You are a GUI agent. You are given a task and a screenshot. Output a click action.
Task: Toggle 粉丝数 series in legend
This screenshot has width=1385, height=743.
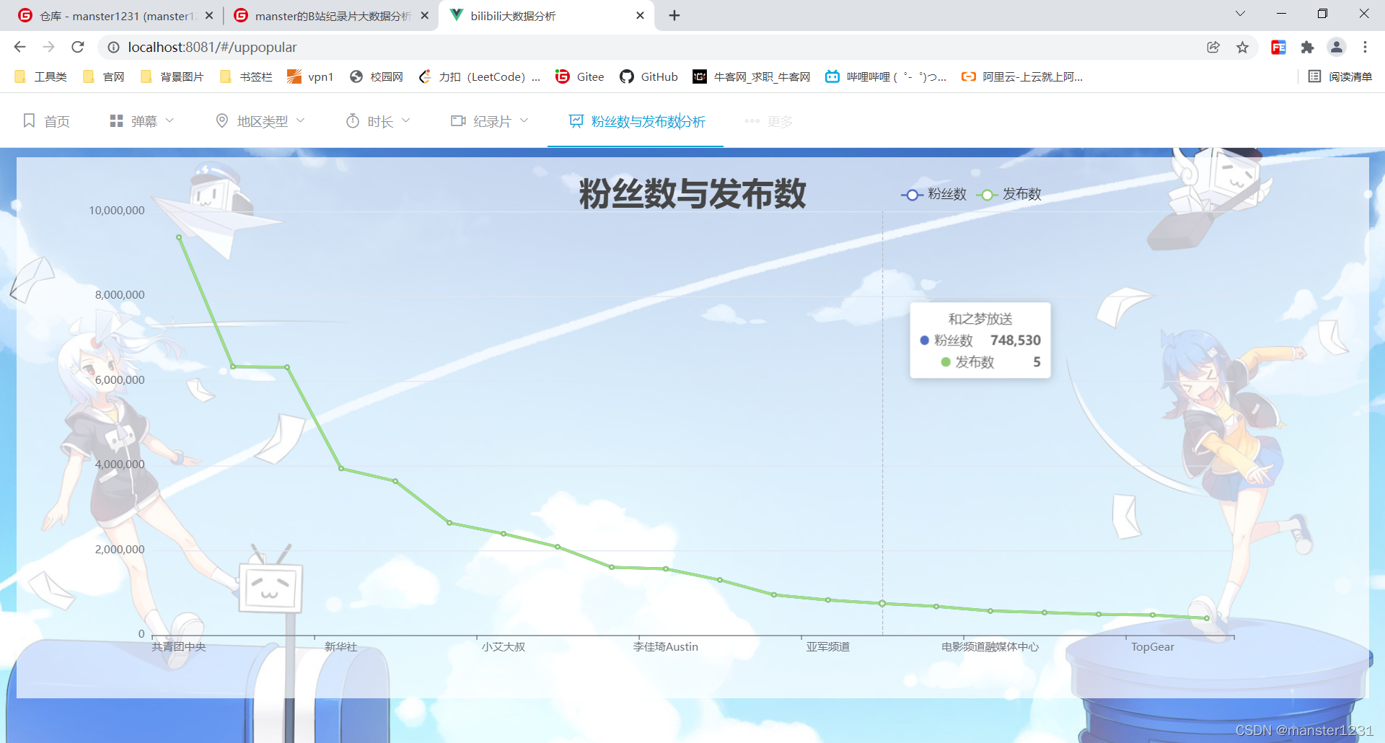click(934, 194)
